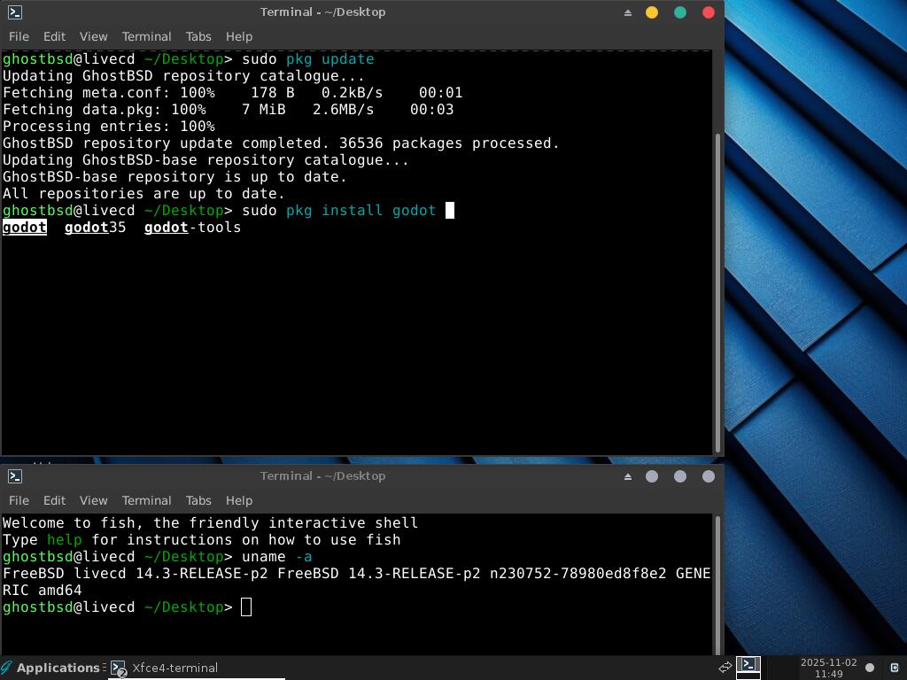Open File menu in bottom terminal window
The image size is (907, 680).
pyautogui.click(x=19, y=500)
